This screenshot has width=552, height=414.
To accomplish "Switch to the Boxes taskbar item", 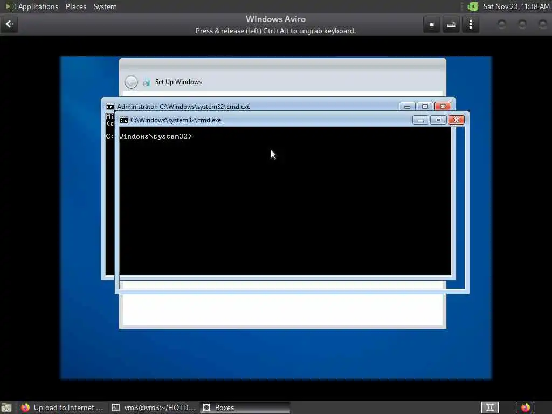I will tap(245, 408).
